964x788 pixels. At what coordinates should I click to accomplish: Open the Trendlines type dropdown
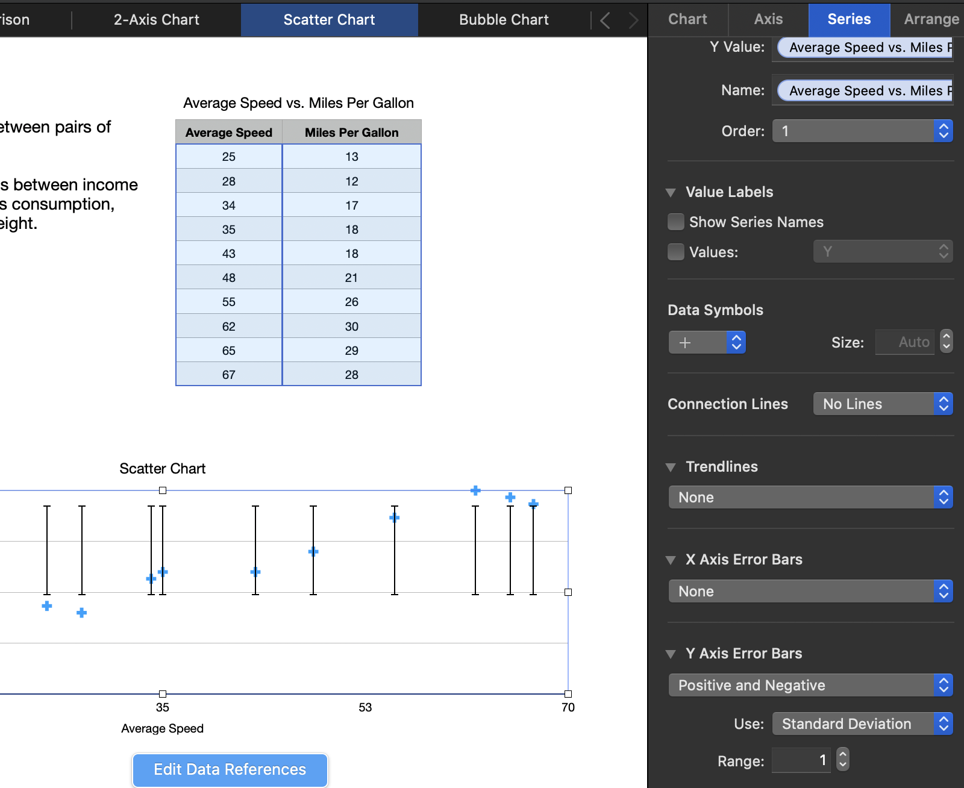point(810,497)
